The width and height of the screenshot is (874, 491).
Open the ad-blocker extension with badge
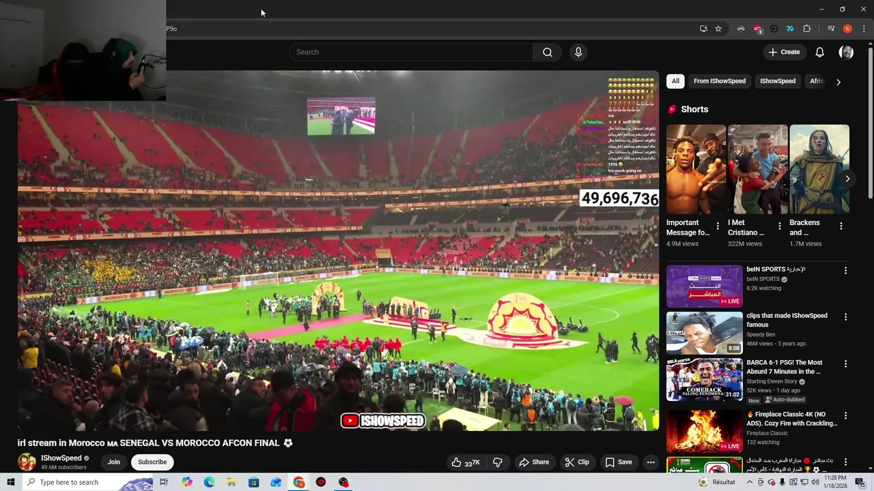[757, 29]
